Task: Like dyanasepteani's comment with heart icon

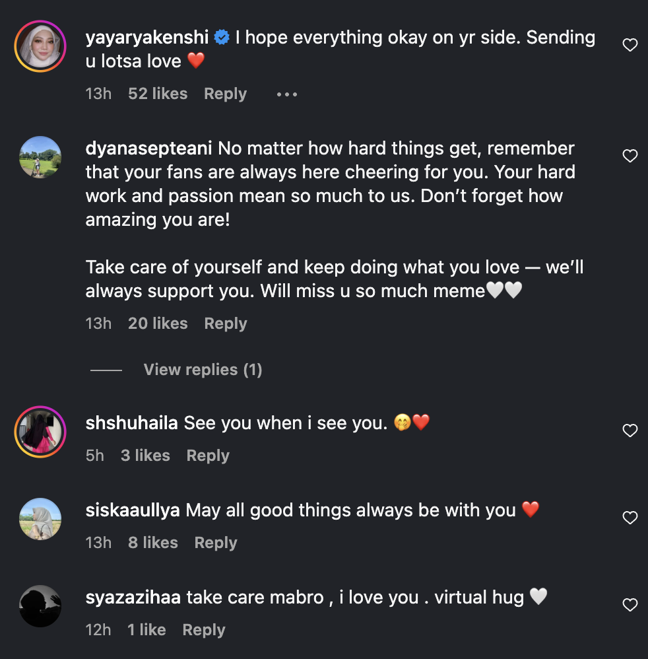Action: pyautogui.click(x=630, y=156)
